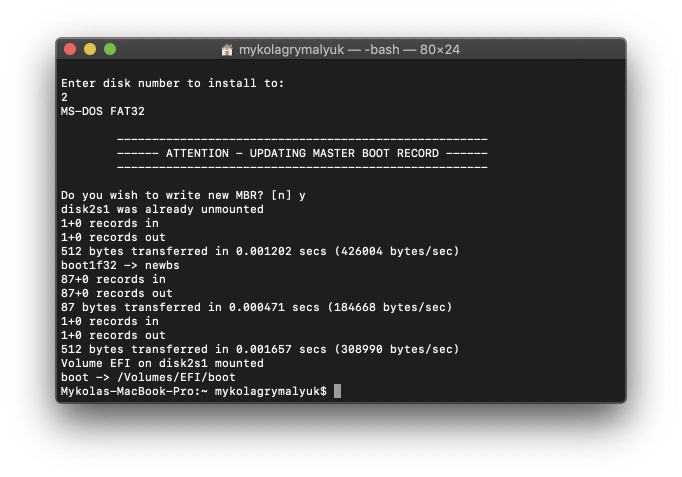Click the Enter disk number prompt text
682x477 pixels.
point(172,83)
